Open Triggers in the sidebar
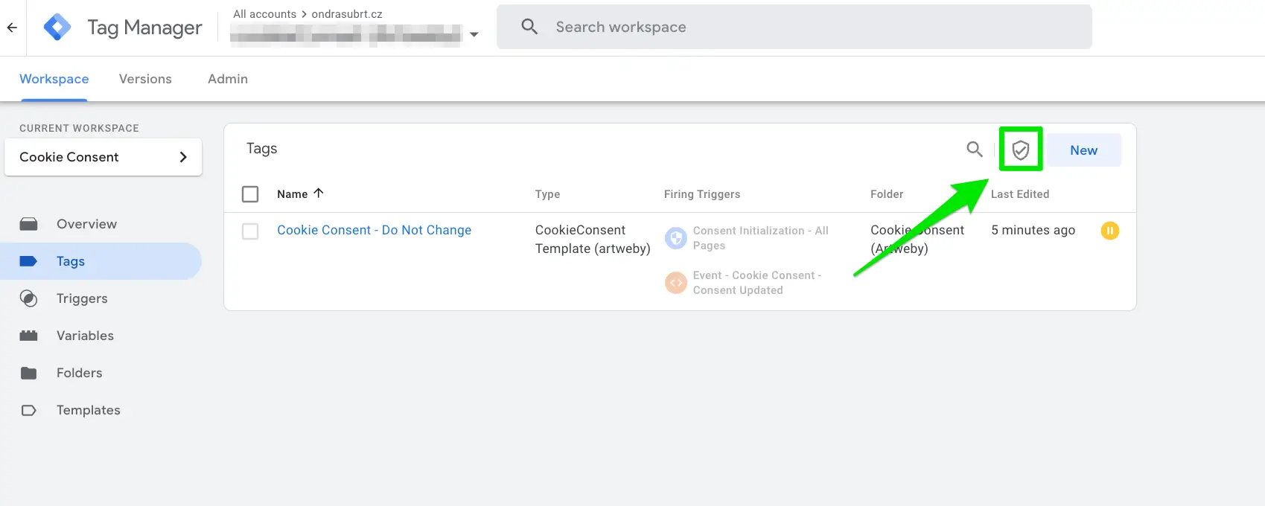1265x506 pixels. [101, 298]
